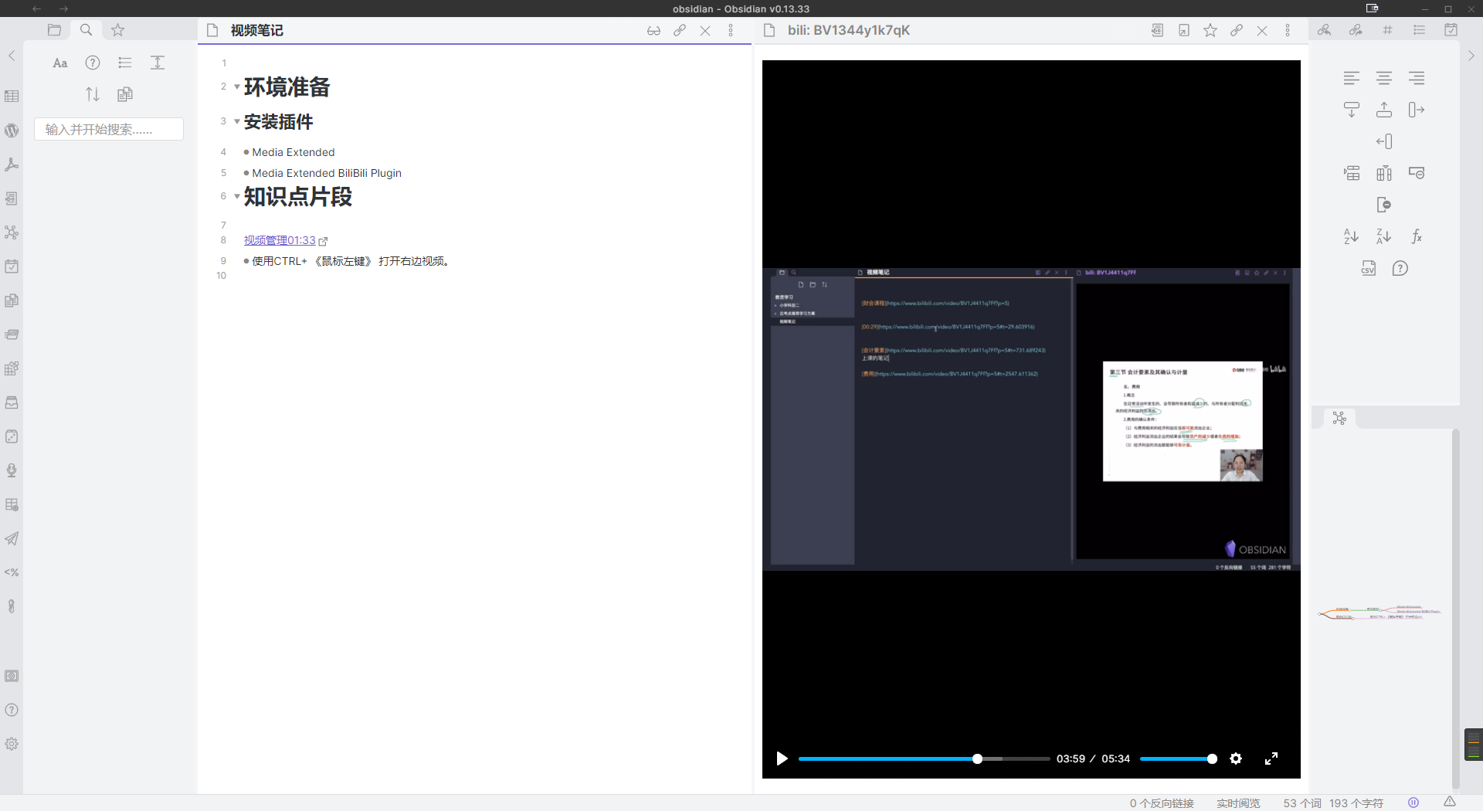Link the bili video pane with another
This screenshot has height=811, width=1483.
tap(1236, 31)
